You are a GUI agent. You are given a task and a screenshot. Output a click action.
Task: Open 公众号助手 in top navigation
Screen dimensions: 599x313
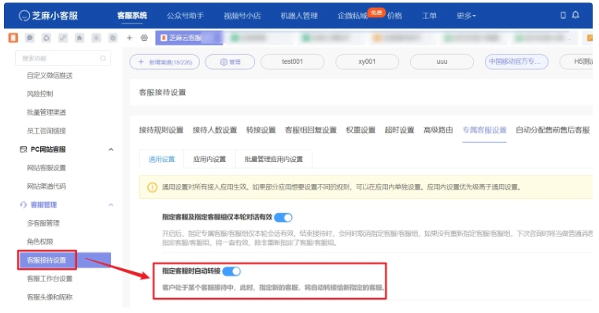[185, 16]
